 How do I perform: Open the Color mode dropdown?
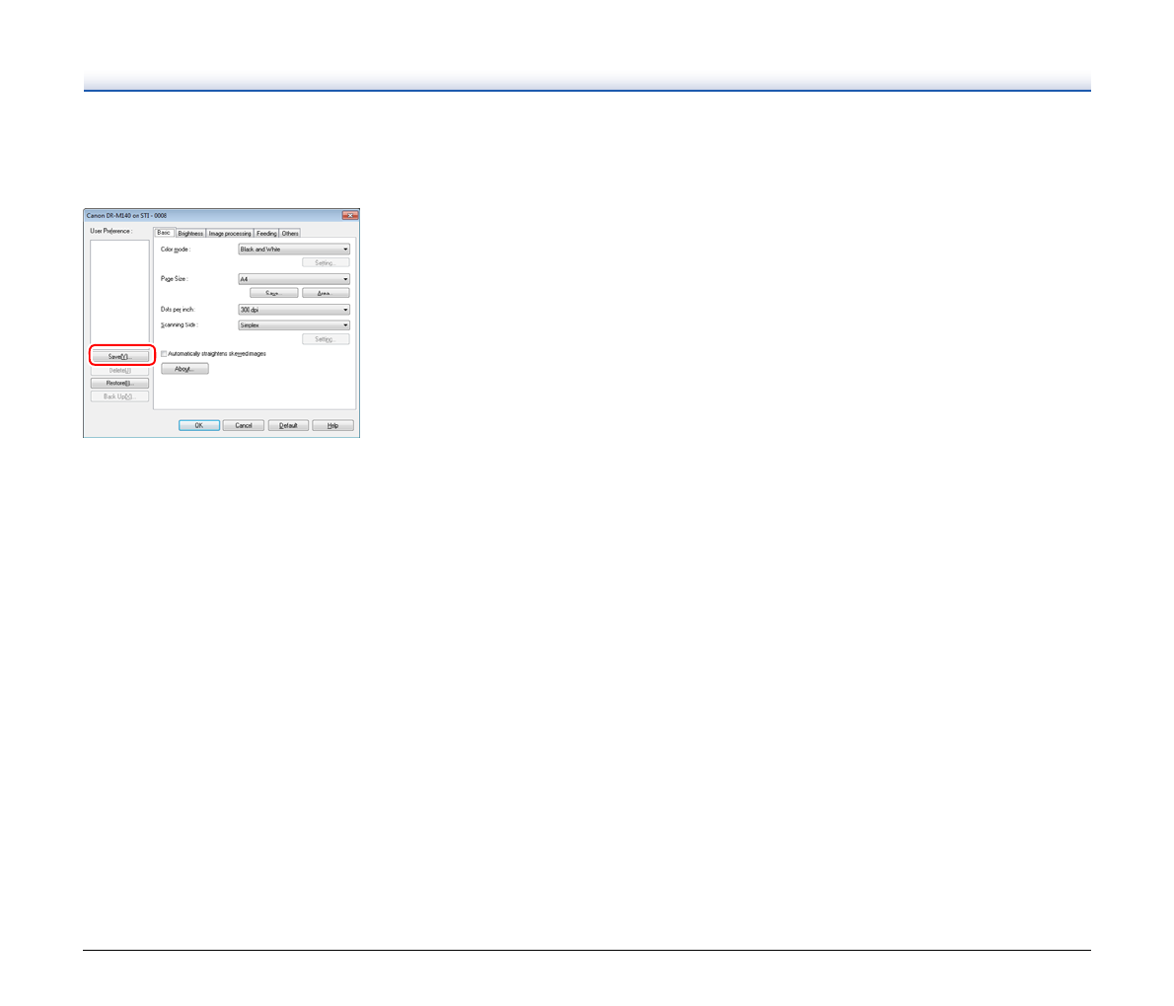pyautogui.click(x=294, y=250)
